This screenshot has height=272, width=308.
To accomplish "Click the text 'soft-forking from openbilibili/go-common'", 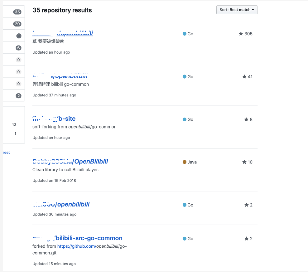I will point(75,127).
